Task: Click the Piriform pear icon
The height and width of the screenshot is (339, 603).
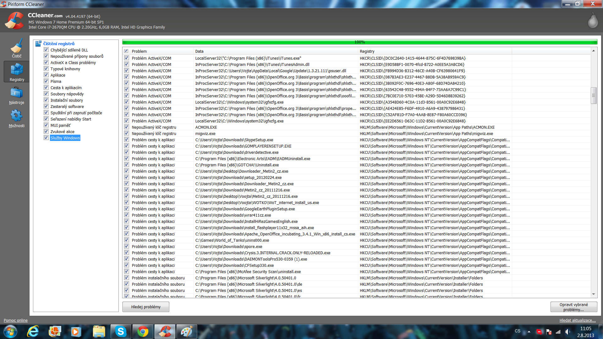Action: click(593, 20)
